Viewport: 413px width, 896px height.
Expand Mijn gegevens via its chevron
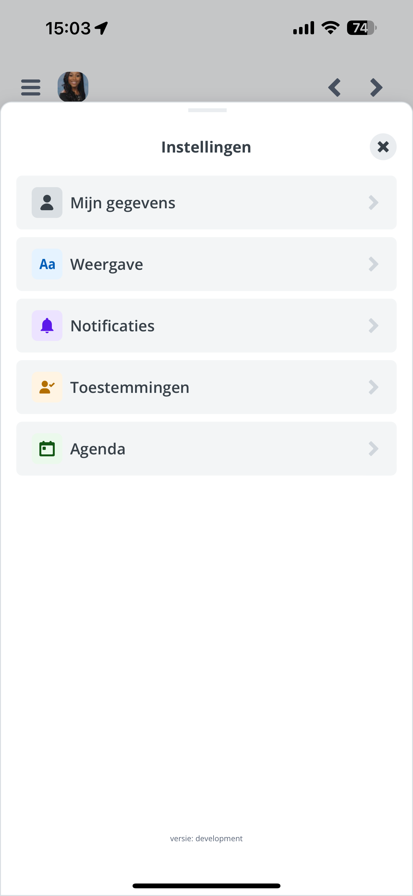pos(373,203)
